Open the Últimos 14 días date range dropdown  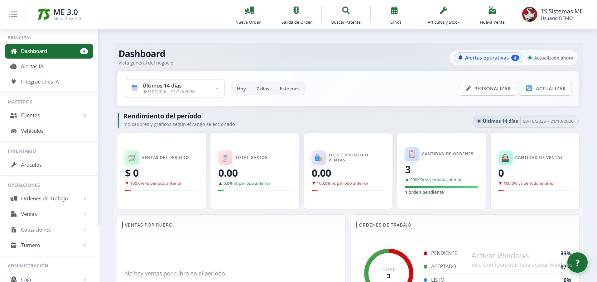click(x=175, y=88)
